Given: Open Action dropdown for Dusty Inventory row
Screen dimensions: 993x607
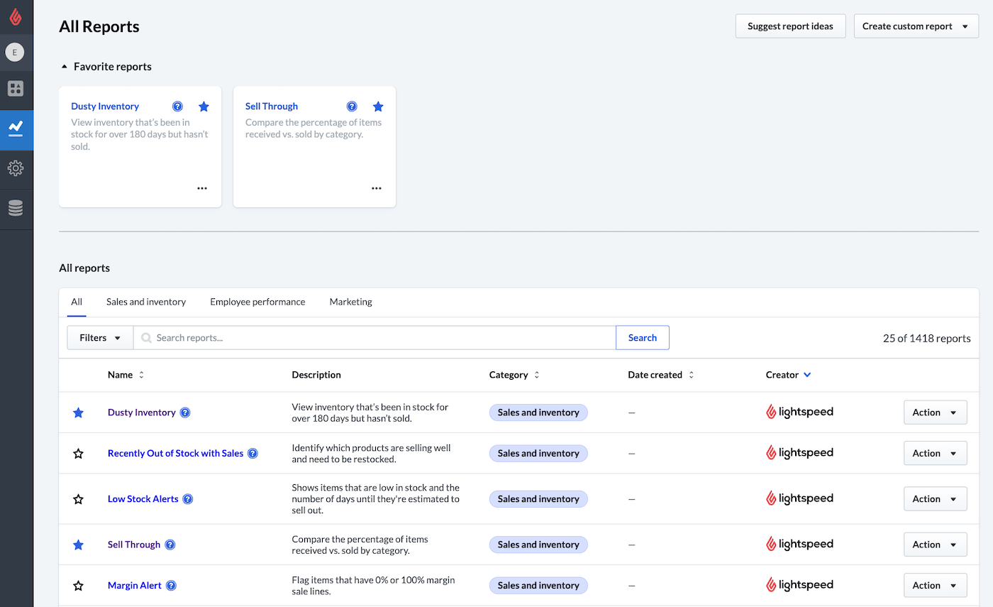Looking at the screenshot, I should click(935, 412).
